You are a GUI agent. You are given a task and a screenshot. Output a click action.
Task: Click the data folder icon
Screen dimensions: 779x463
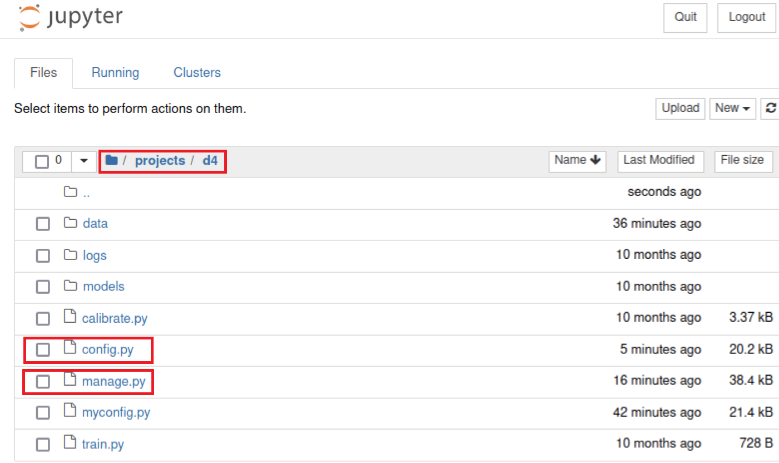pos(70,223)
